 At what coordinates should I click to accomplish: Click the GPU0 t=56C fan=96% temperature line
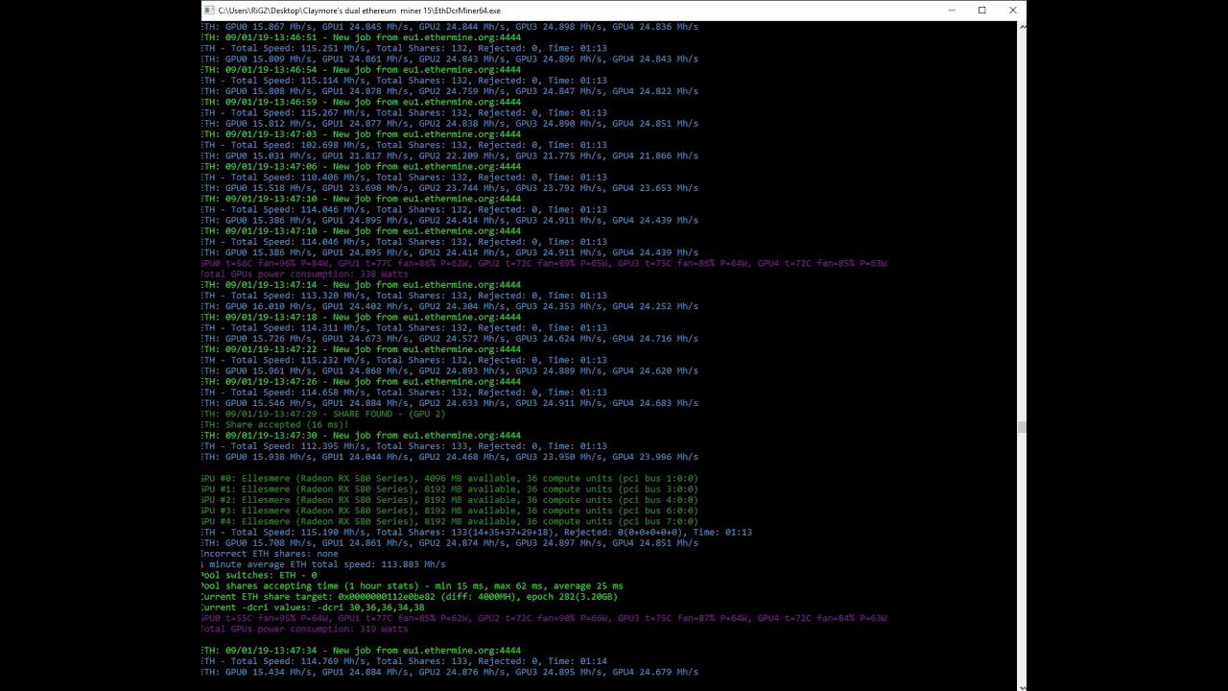coord(544,263)
